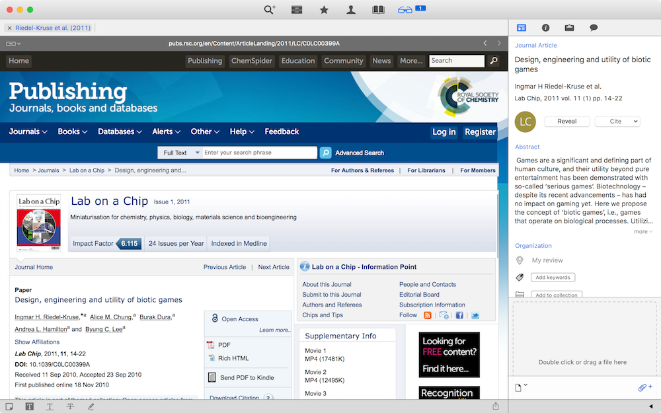Image resolution: width=661 pixels, height=413 pixels.
Task: Click the Twitter icon next to Follow
Action: click(x=475, y=315)
